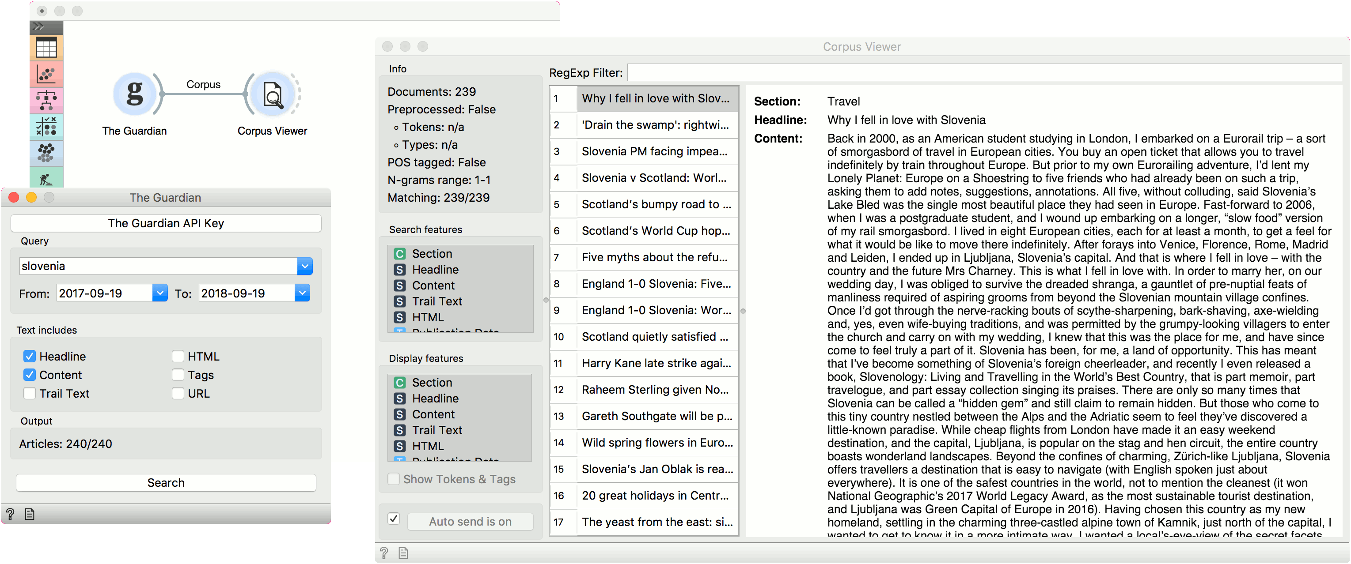The image size is (1351, 564).
Task: Select document 'Gareth Southgate will be p...'
Action: (x=657, y=416)
